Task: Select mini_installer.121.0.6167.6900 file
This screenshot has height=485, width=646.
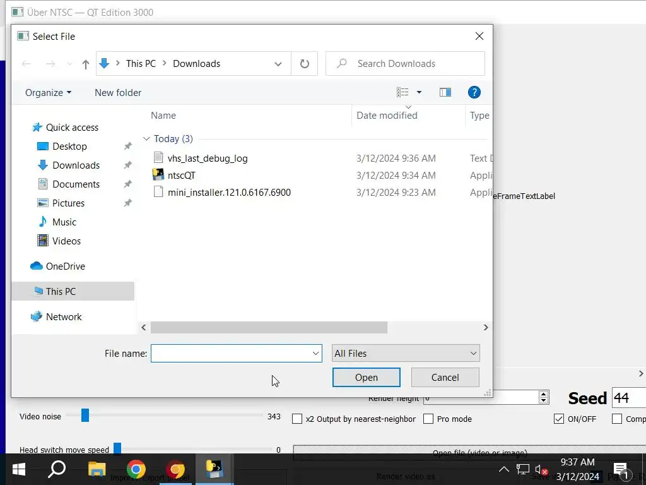Action: pos(229,192)
